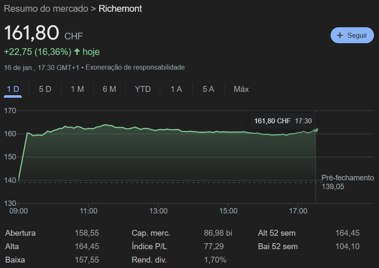Click the Richemont breadcrumb label
The width and height of the screenshot is (379, 268).
[120, 8]
